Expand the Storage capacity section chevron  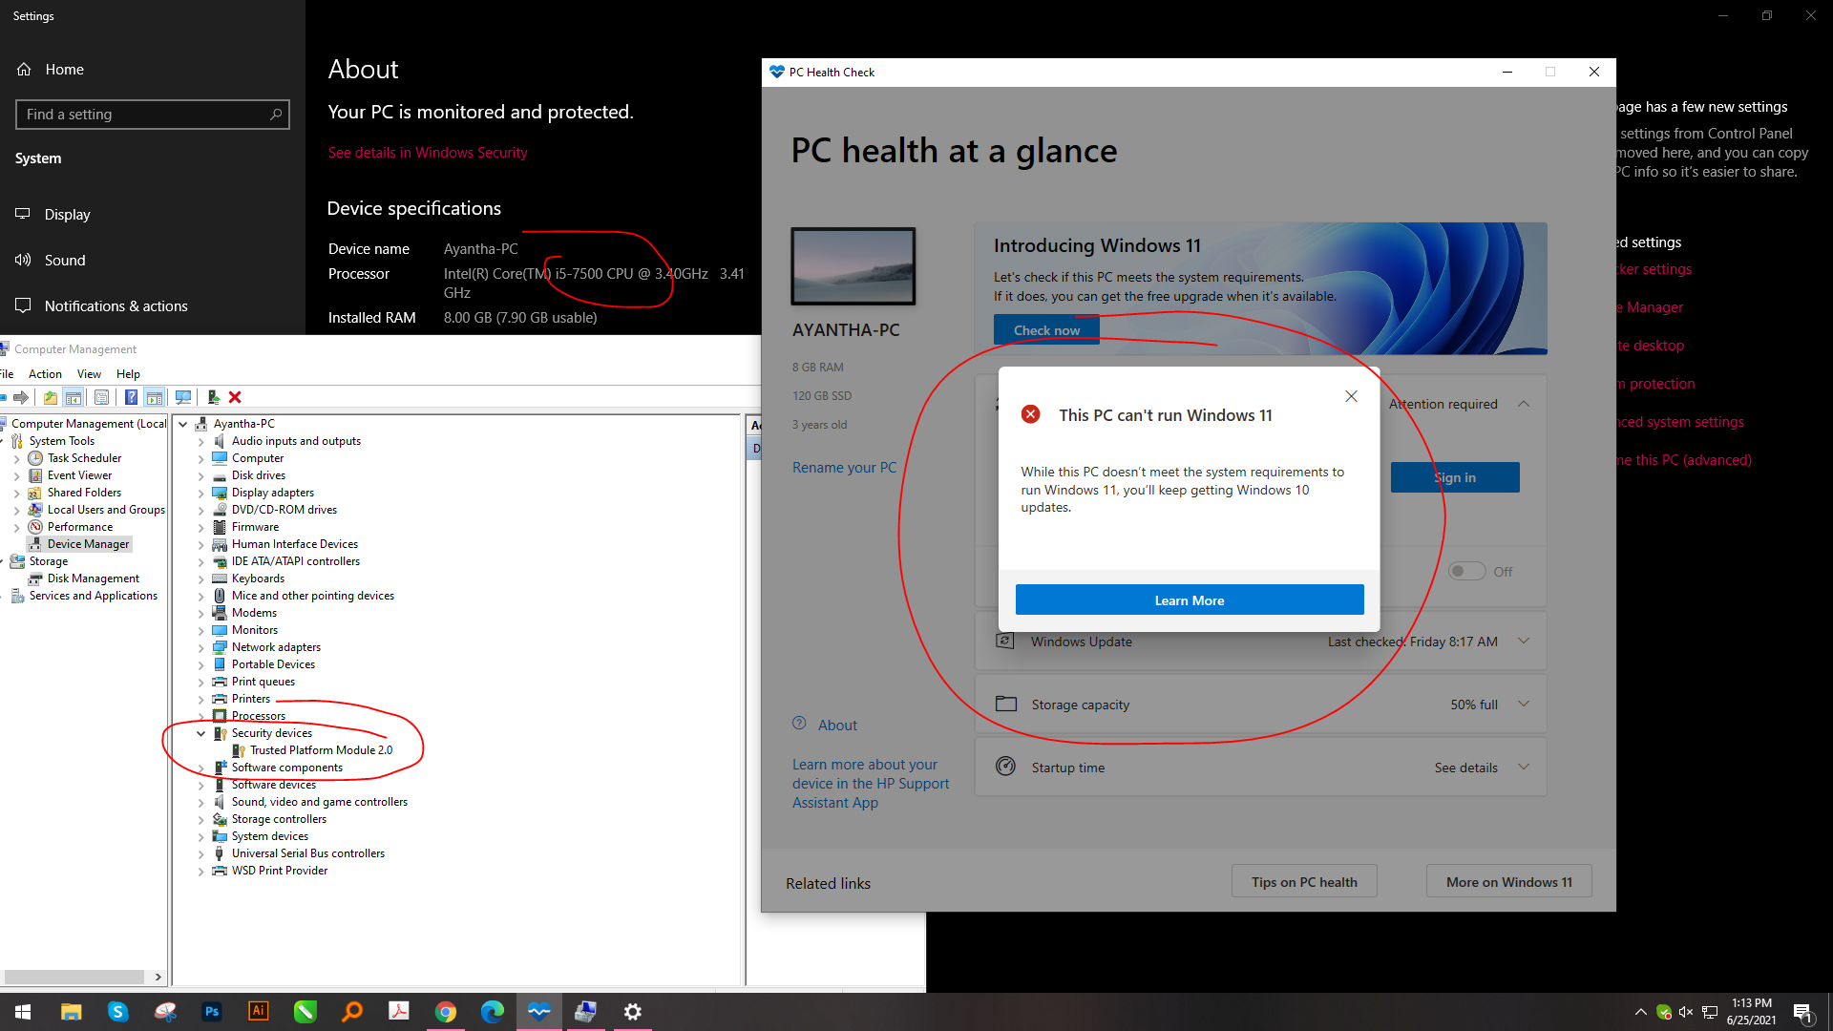(1524, 705)
